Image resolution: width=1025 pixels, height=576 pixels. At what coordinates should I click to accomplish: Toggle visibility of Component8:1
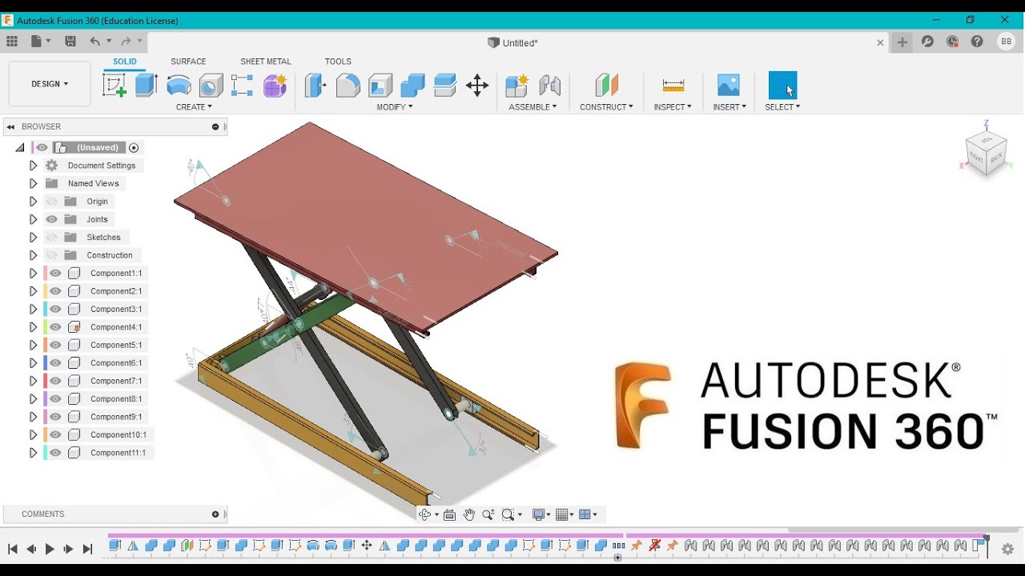click(x=55, y=398)
